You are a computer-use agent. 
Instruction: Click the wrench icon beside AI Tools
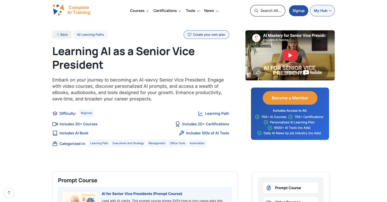(181, 133)
